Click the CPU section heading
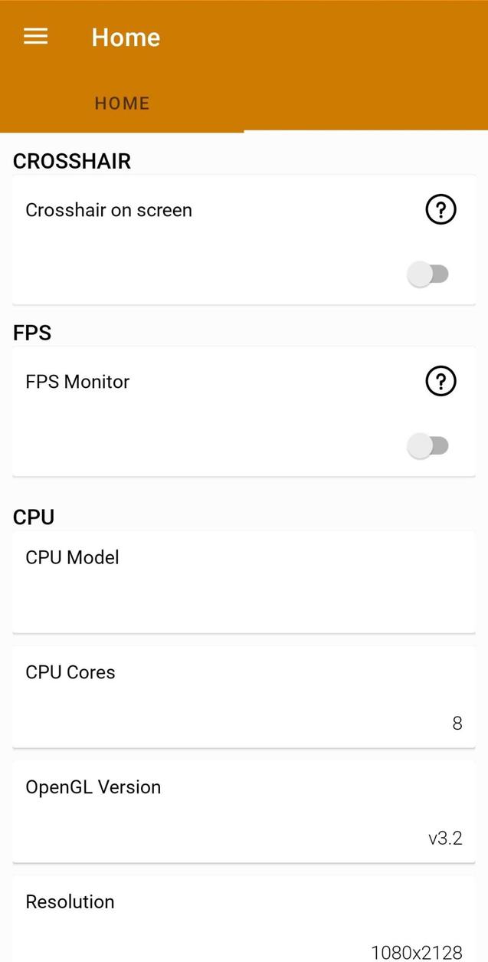The width and height of the screenshot is (488, 962). 33,517
